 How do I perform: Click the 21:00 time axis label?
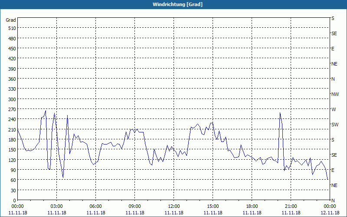pos(291,206)
